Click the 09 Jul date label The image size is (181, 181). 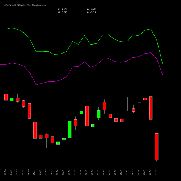pos(86,172)
